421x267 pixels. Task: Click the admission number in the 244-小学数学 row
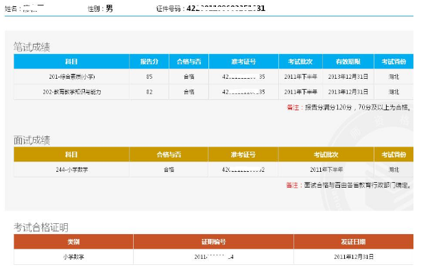point(243,170)
